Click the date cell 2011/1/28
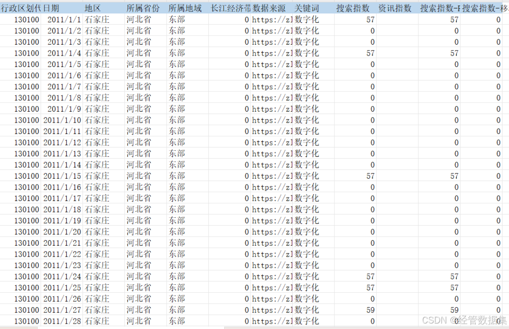This screenshot has height=329, width=509. point(62,321)
